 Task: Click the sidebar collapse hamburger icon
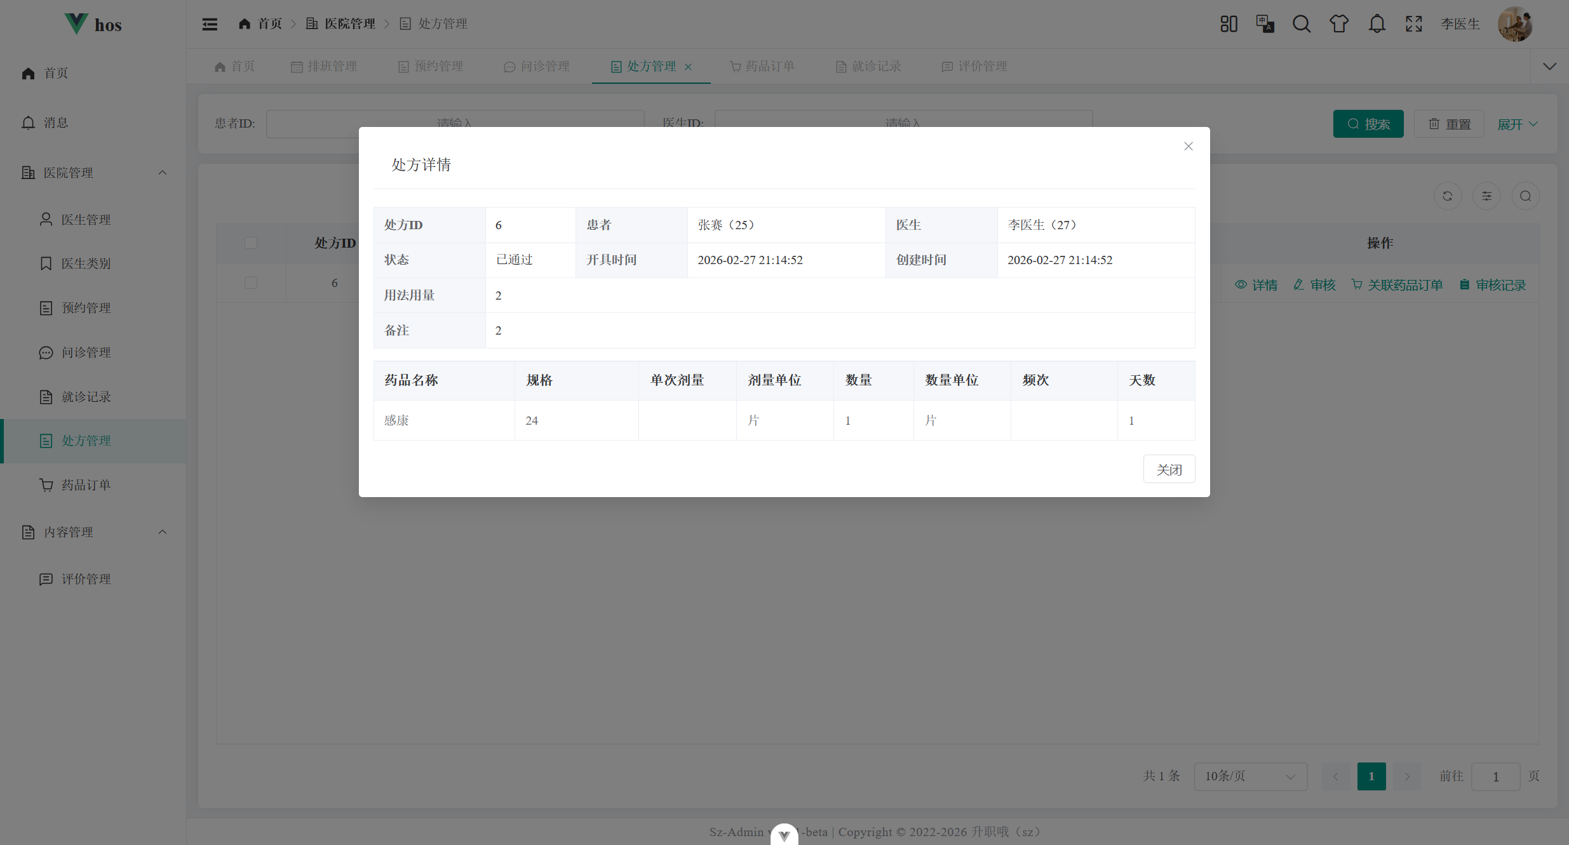[210, 24]
